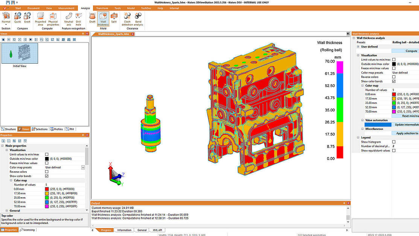Switch to the Structure panel tab
419x236 pixels.
(9, 129)
